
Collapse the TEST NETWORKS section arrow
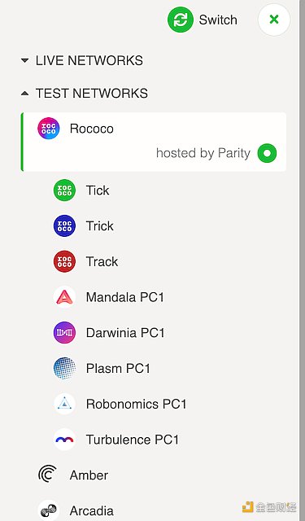coord(24,94)
